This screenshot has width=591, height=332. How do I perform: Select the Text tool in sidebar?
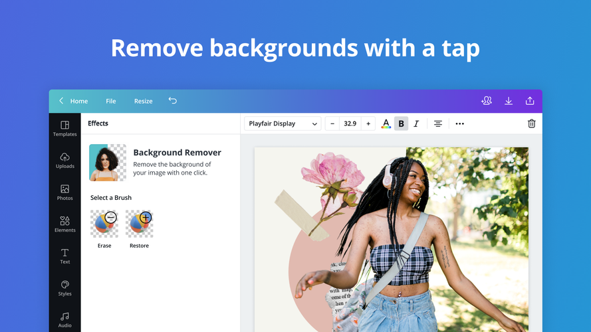click(x=65, y=256)
